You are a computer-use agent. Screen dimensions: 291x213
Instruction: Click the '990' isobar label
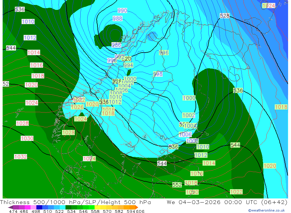[122, 10]
